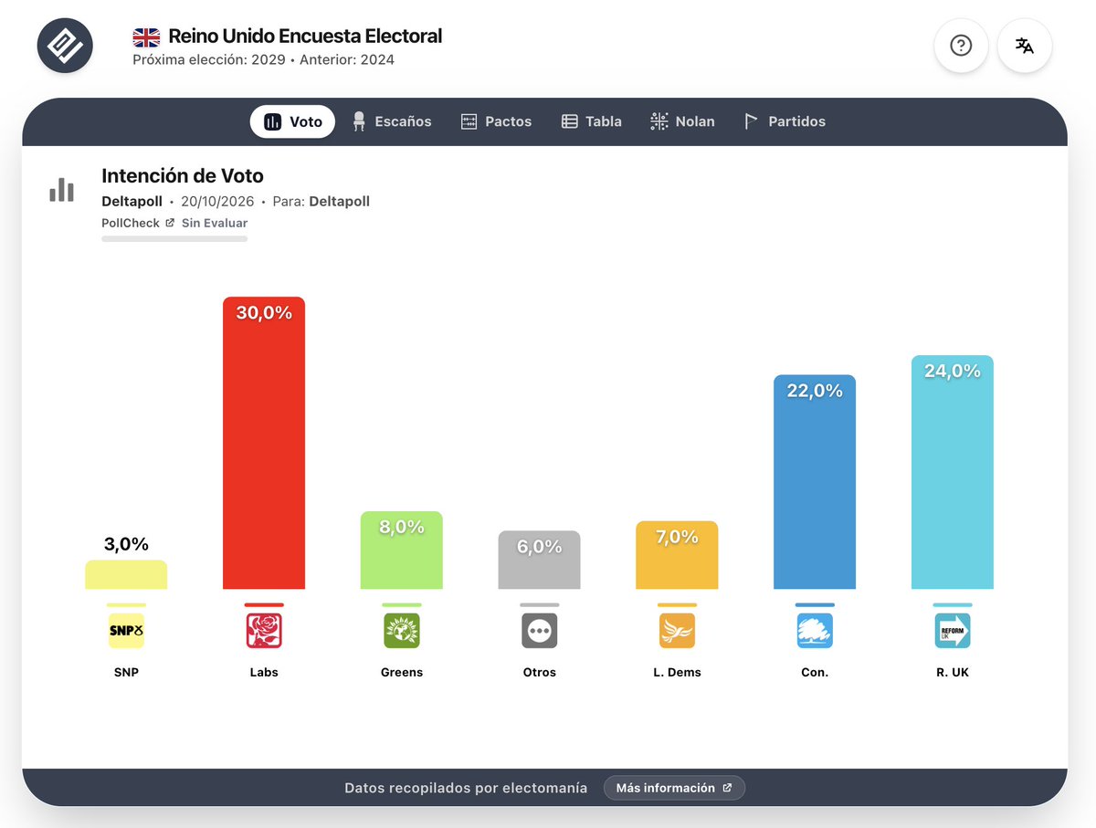Select the yellow SNP 3,0% bar
Viewport: 1096px width, 828px height.
[126, 574]
